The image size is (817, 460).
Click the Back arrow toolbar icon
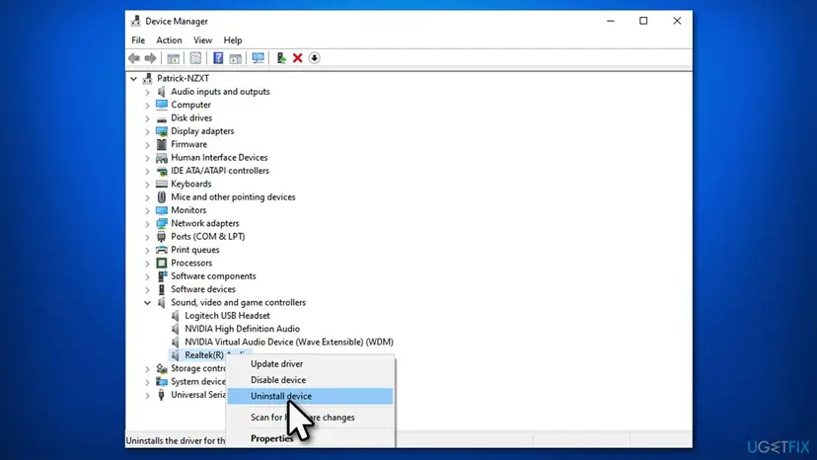[134, 58]
